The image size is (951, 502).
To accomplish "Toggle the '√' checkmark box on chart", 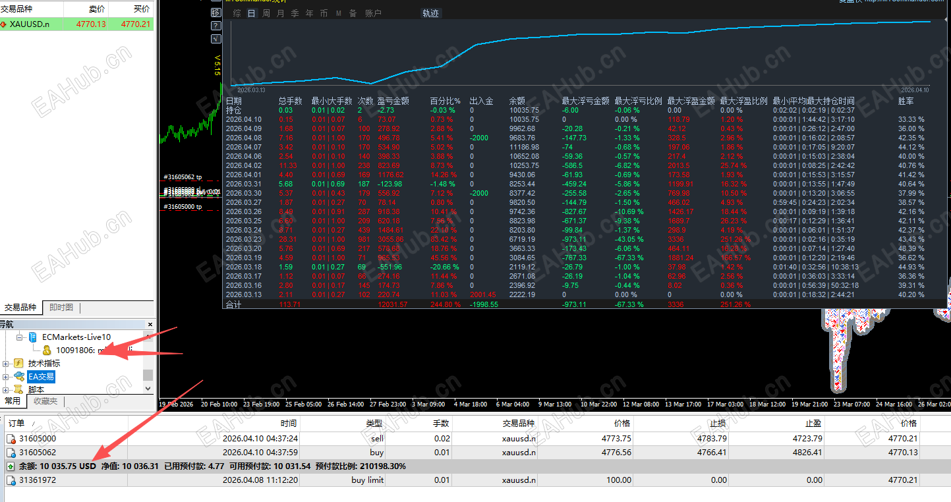I will (x=216, y=39).
